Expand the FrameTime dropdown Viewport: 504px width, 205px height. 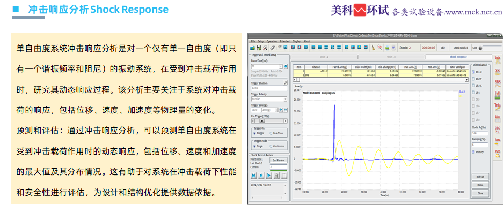pyautogui.click(x=281, y=66)
